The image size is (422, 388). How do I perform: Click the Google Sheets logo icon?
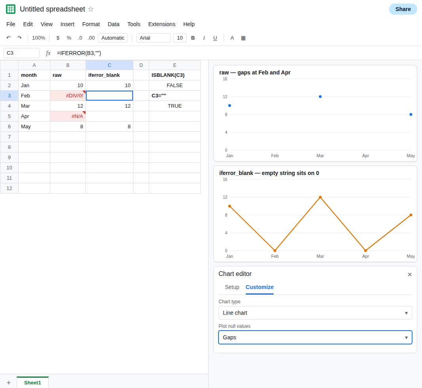pos(11,9)
